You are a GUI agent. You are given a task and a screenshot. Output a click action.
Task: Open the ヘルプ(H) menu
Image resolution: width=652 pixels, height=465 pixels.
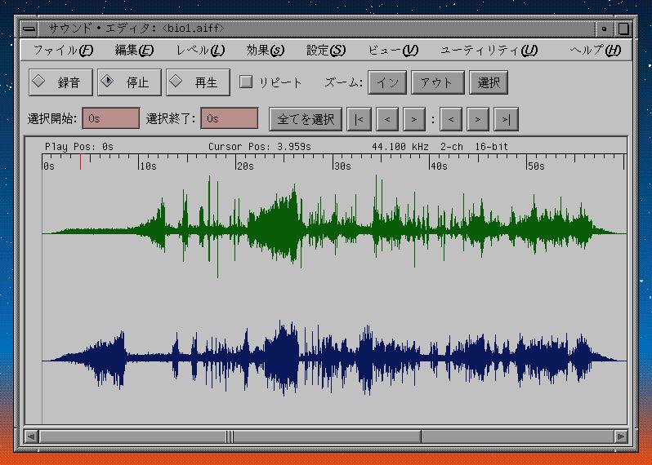[596, 51]
